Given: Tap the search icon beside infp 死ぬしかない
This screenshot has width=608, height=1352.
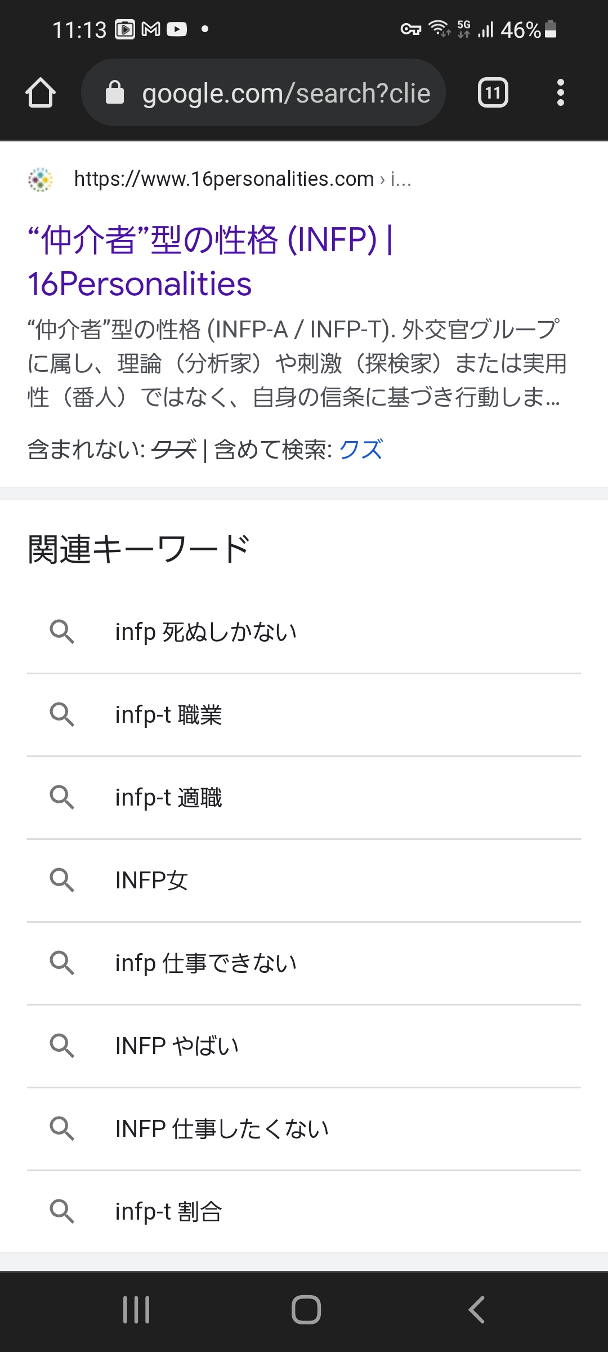Looking at the screenshot, I should point(62,632).
